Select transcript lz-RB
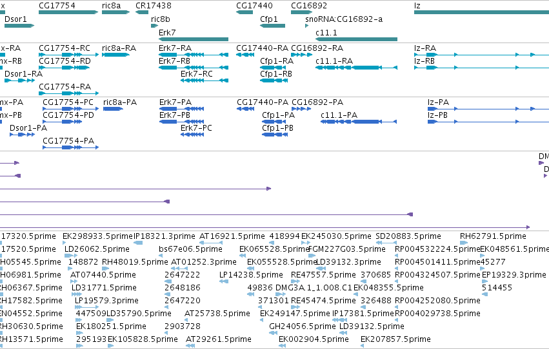This screenshot has width=549, height=349. 481,68
